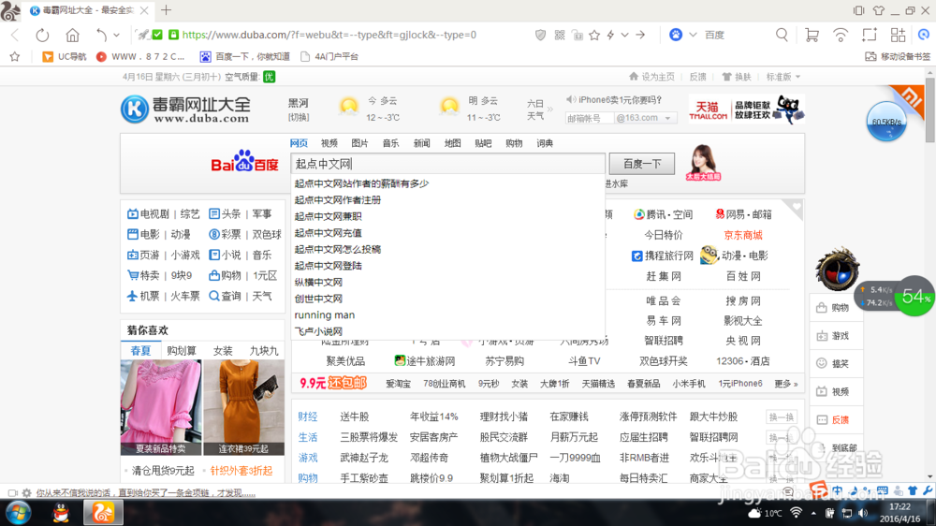
Task: Open the 京东商城 link
Action: 743,235
